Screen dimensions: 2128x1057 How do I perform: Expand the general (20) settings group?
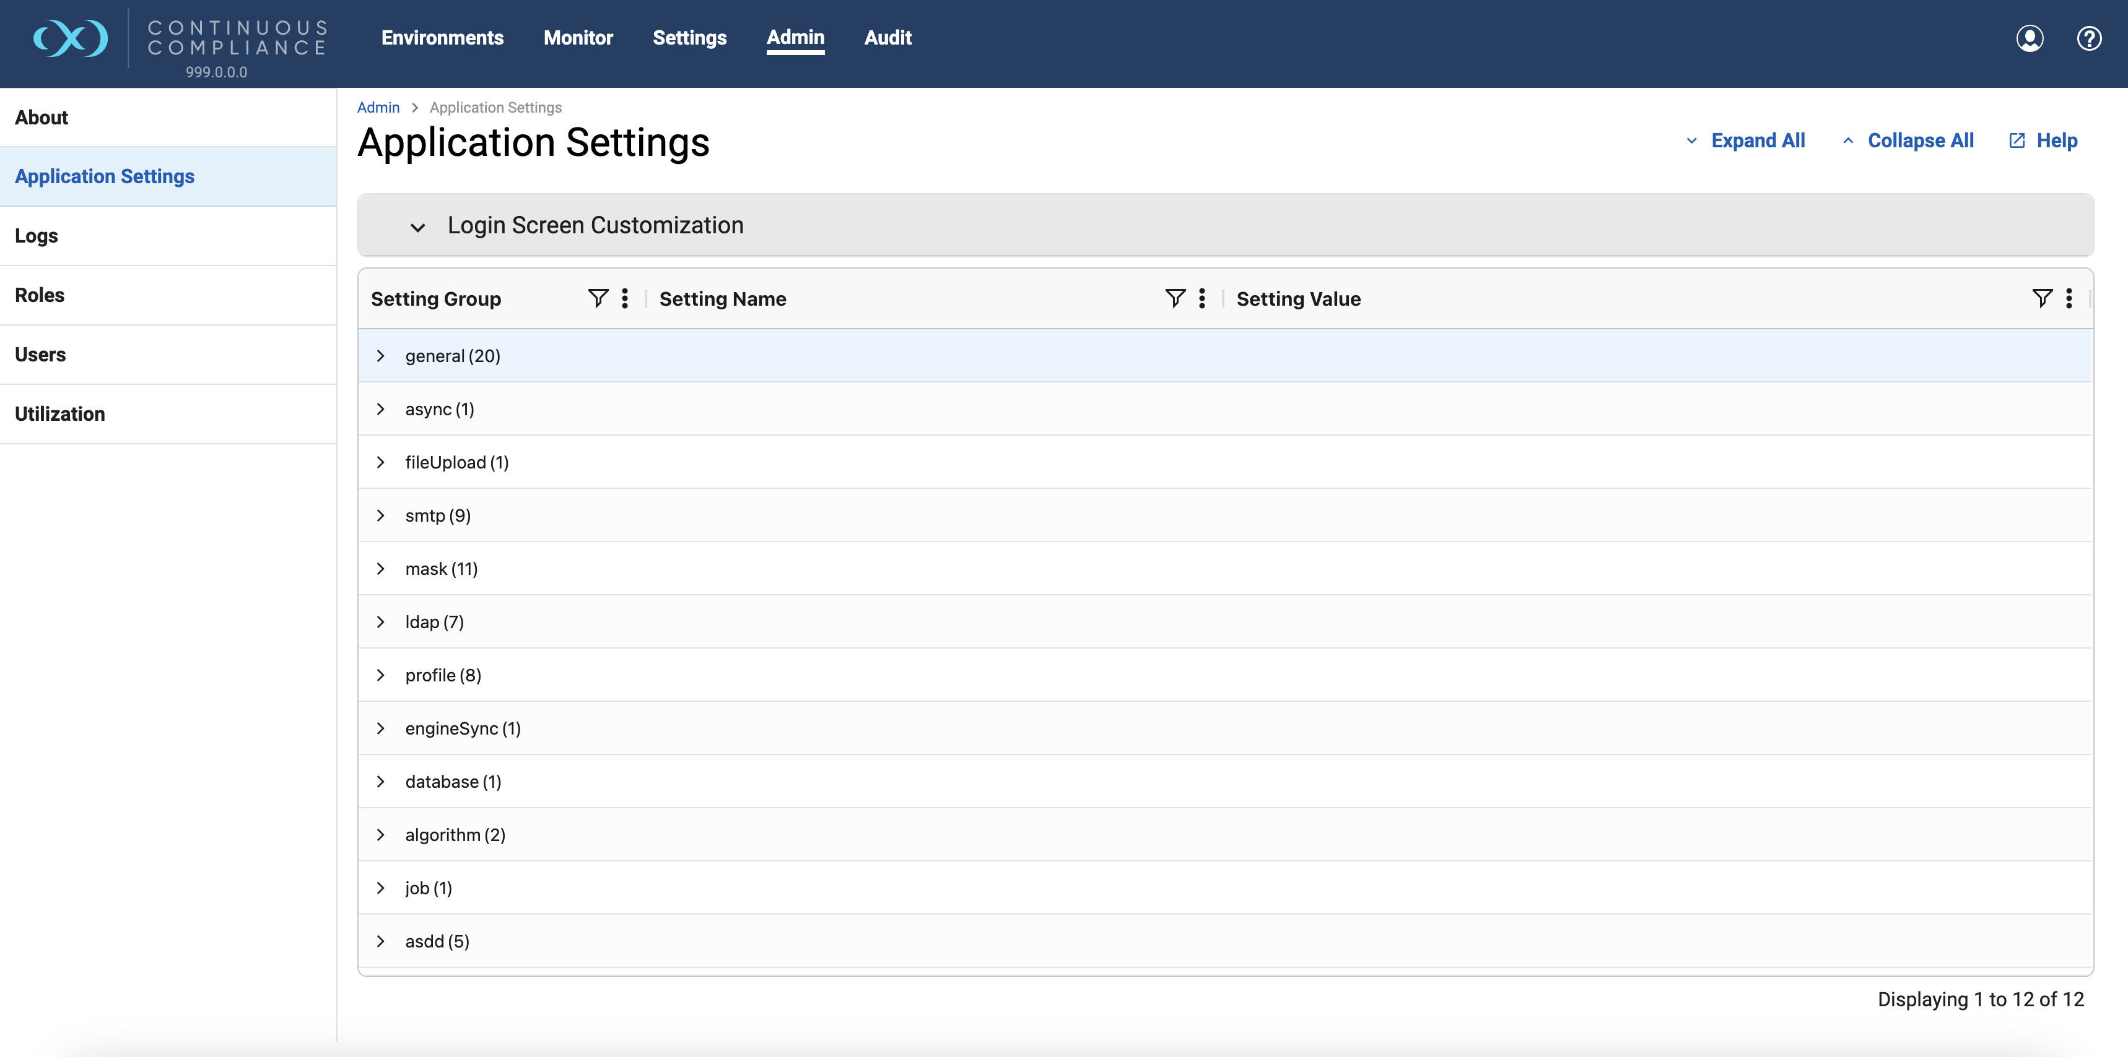click(x=381, y=356)
